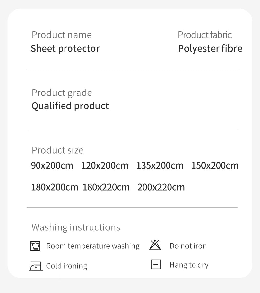Choose the 135x200cm size
The image size is (260, 293).
click(160, 165)
